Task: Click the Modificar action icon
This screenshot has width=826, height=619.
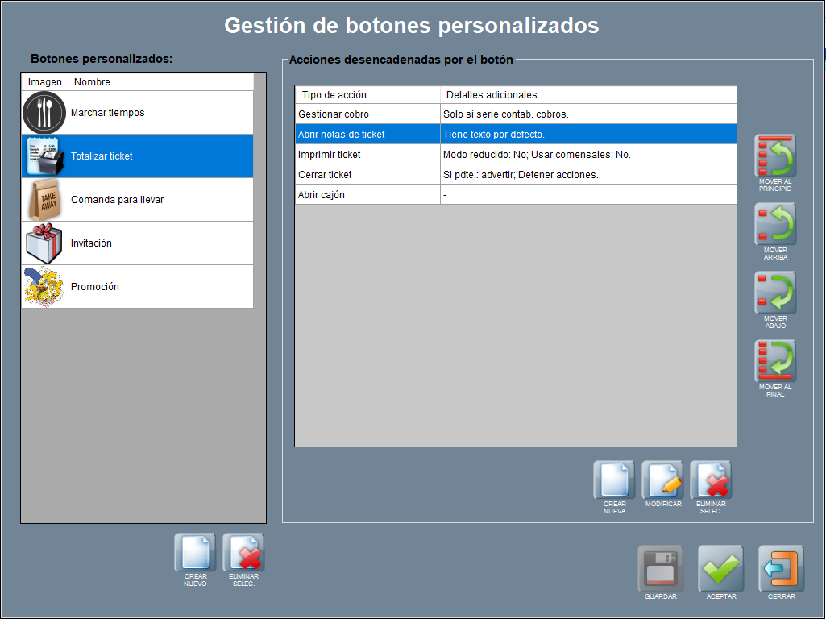Action: pos(662,481)
